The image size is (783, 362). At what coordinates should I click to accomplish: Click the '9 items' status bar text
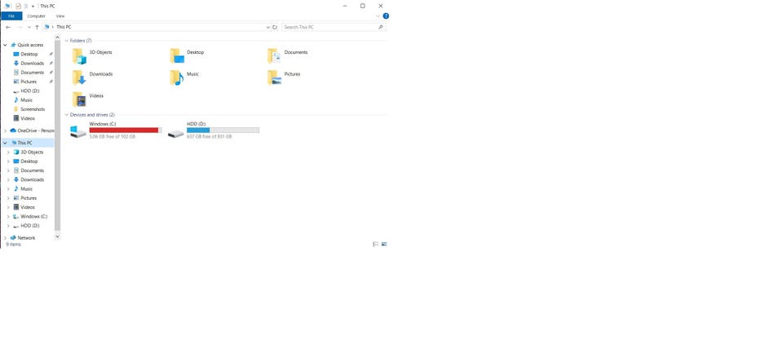click(x=14, y=245)
